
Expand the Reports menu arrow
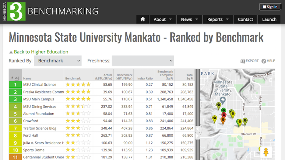tap(227, 19)
